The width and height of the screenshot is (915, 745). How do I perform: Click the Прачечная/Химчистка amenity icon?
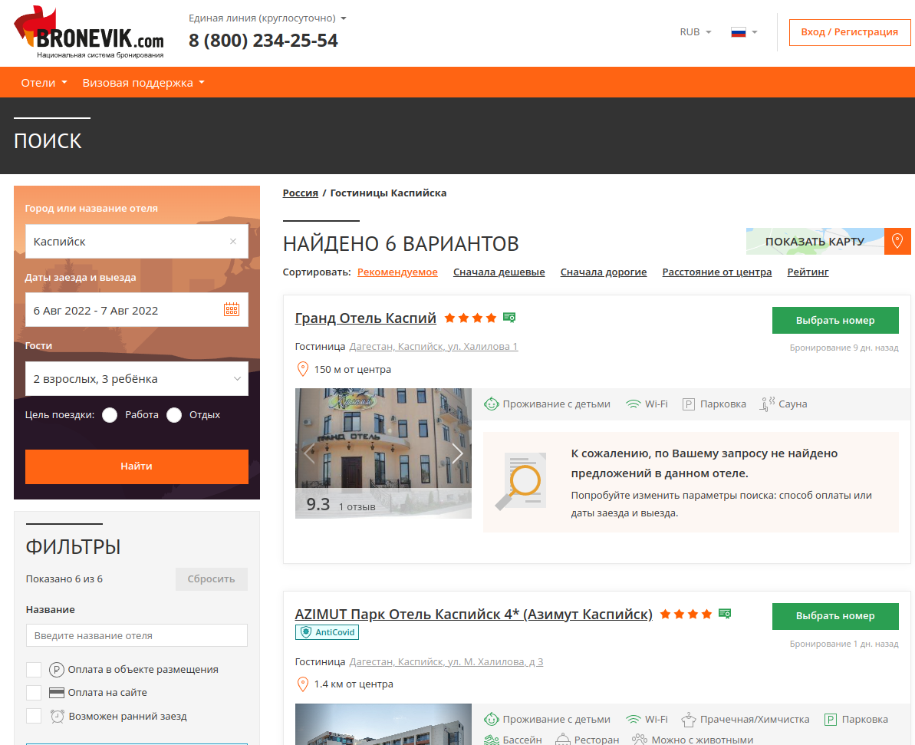[x=689, y=720]
